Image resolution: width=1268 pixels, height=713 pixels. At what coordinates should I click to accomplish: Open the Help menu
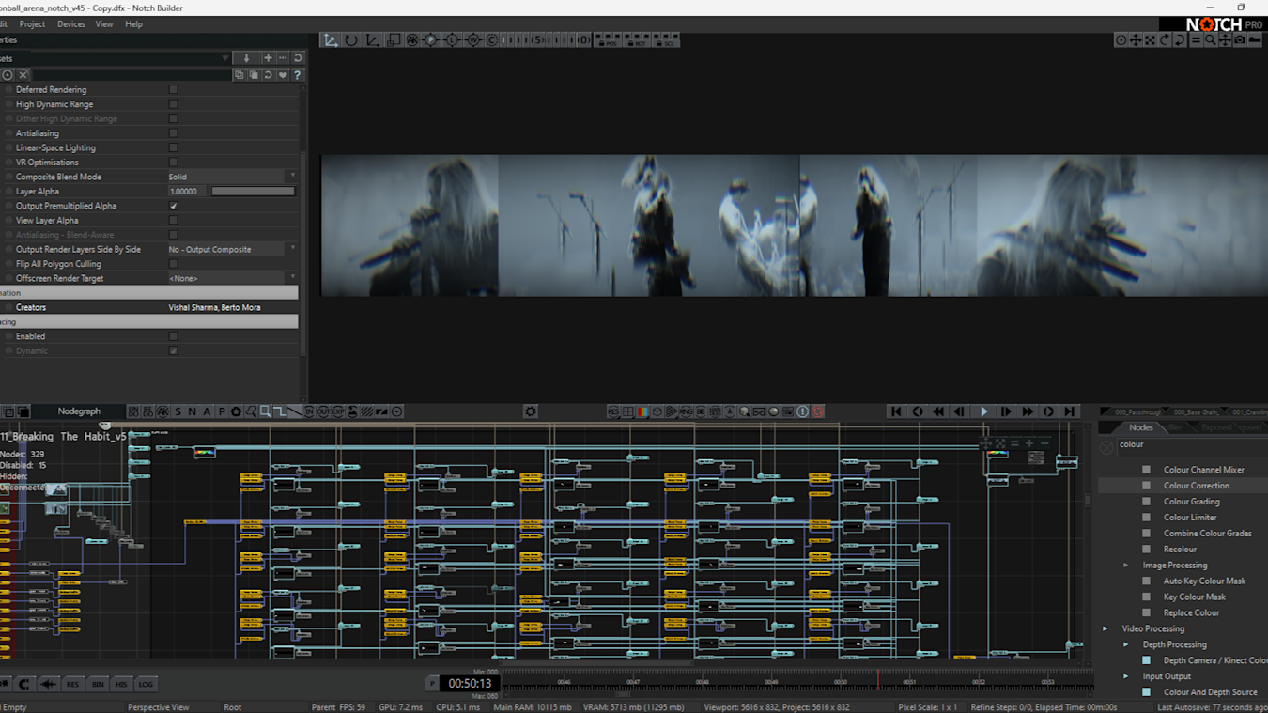click(133, 24)
